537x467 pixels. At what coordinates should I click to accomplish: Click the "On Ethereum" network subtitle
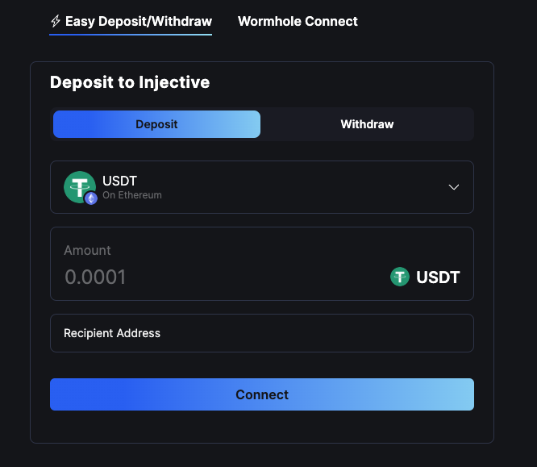tap(132, 195)
